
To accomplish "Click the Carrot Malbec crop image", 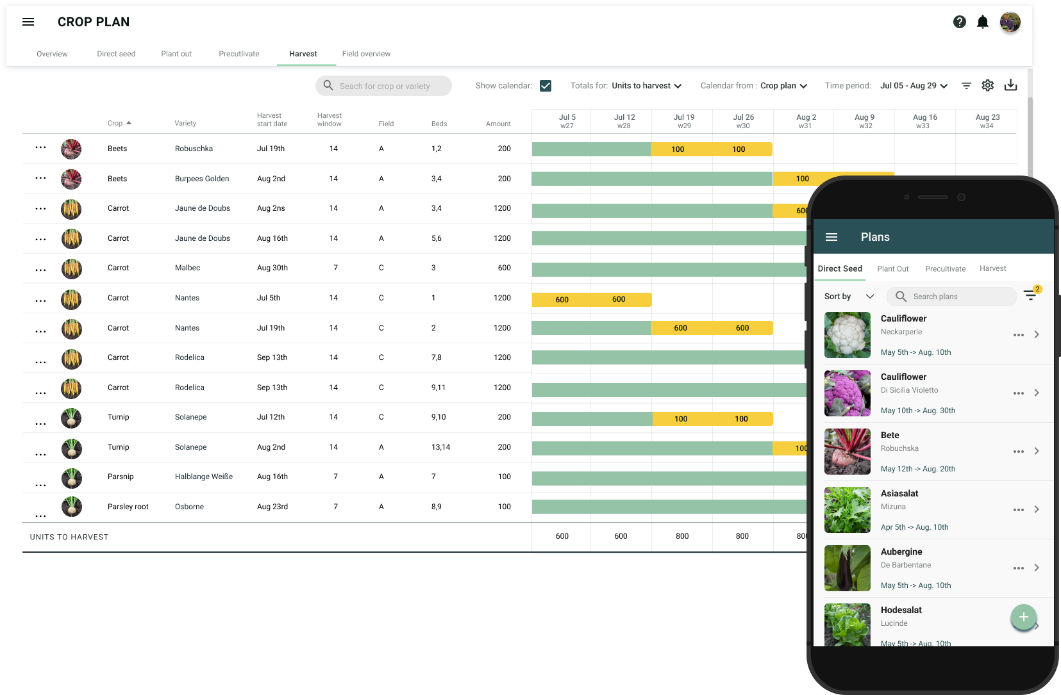I will coord(71,268).
